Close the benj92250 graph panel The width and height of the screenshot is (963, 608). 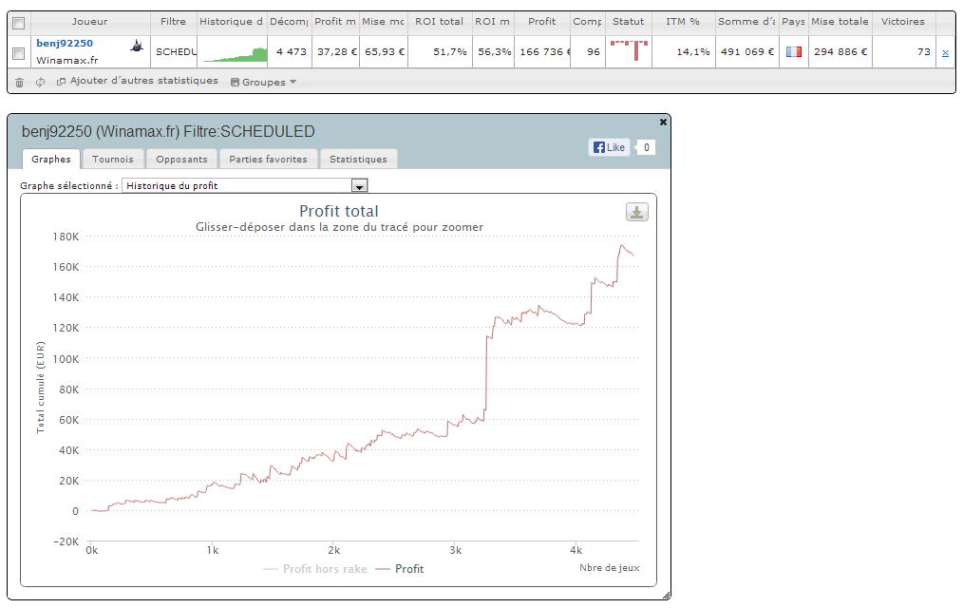[x=663, y=123]
